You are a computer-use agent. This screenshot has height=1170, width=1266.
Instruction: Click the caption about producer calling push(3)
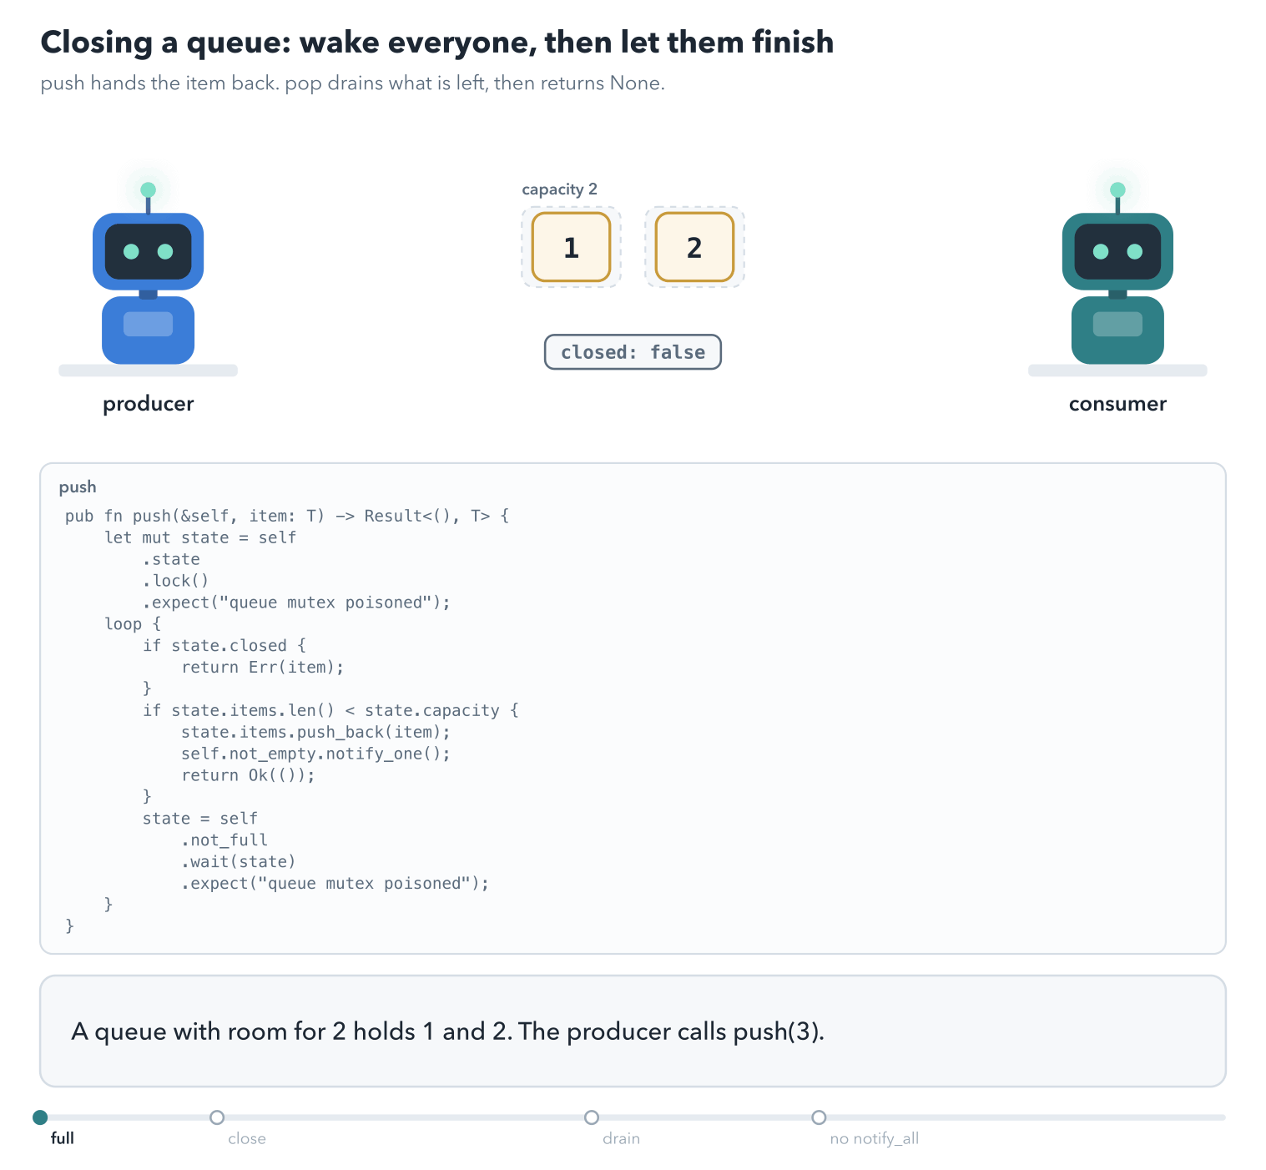(447, 1031)
